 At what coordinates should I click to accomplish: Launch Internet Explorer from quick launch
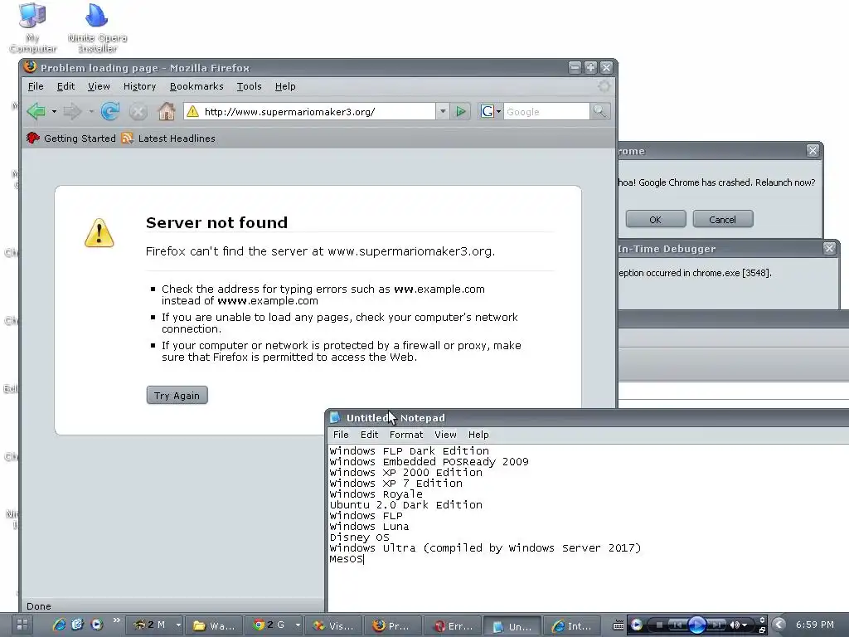(x=59, y=625)
